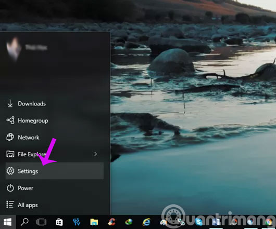This screenshot has height=229, width=276.
Task: Launch CCleaner from the taskbar
Action: coord(111,222)
